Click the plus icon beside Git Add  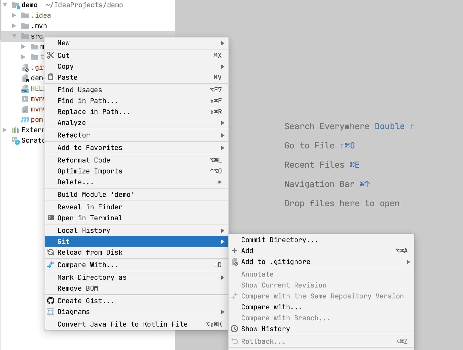(234, 251)
